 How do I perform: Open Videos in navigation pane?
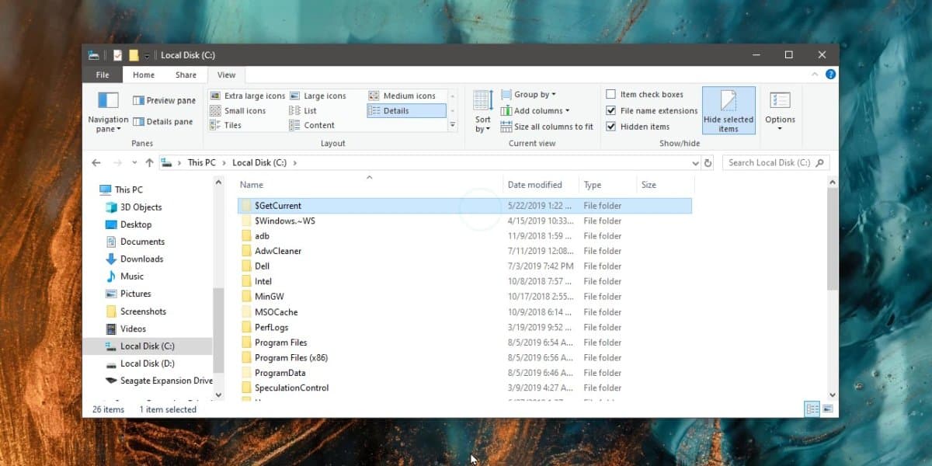coord(125,329)
